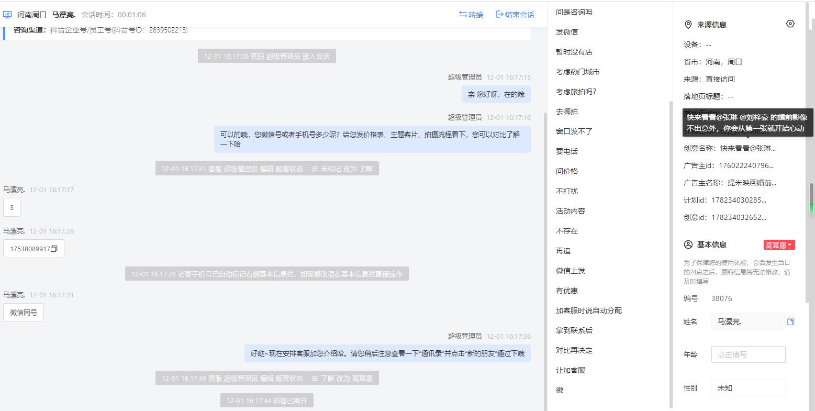This screenshot has width=815, height=411.
Task: Click the 编号 value 38076
Action: coord(721,298)
